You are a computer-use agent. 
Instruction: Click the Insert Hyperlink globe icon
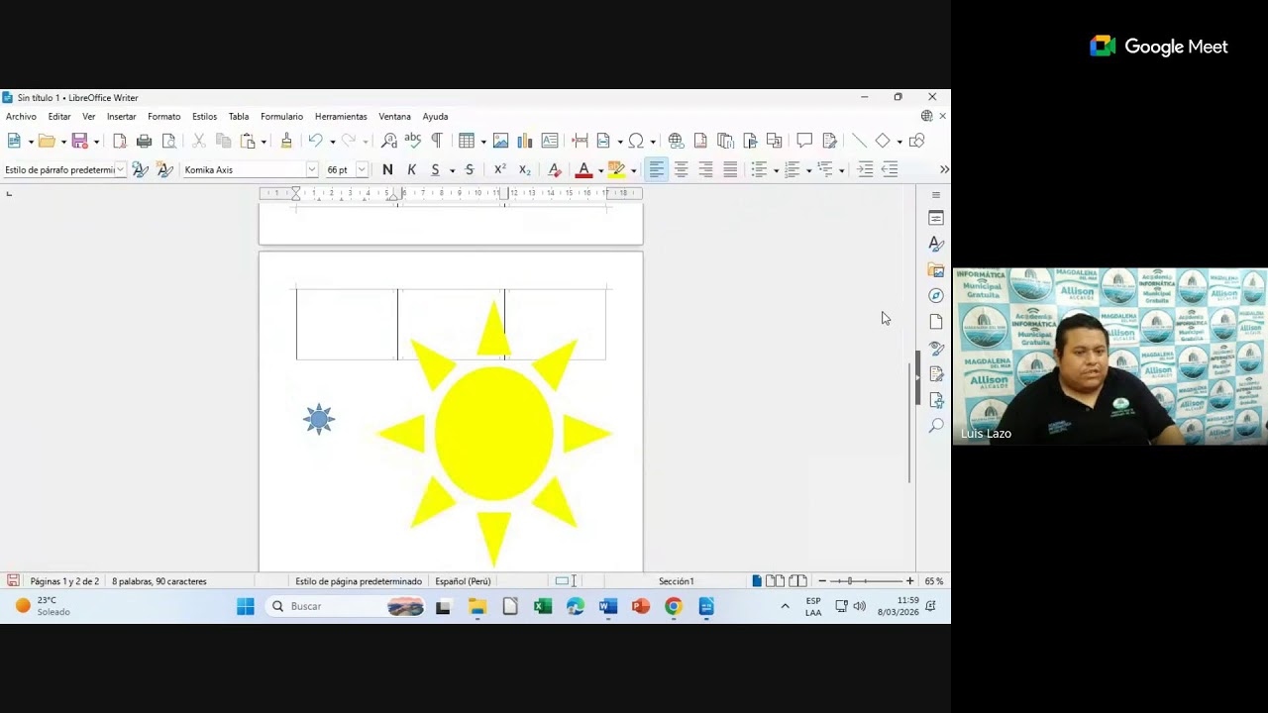click(x=676, y=141)
